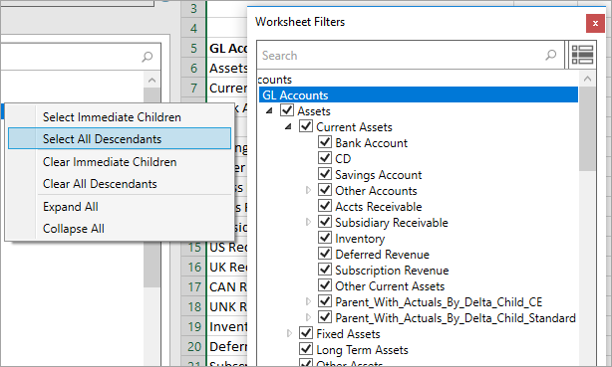This screenshot has width=612, height=367.
Task: Collapse the Assets tree node
Action: point(269,111)
